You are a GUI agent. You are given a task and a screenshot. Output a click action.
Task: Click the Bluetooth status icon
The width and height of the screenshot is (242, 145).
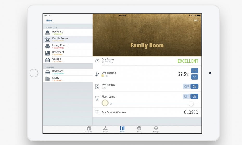click(x=190, y=15)
